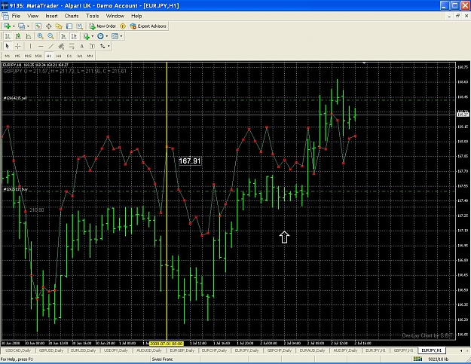
Task: Toggle Chart Shift
Action: coord(74,36)
